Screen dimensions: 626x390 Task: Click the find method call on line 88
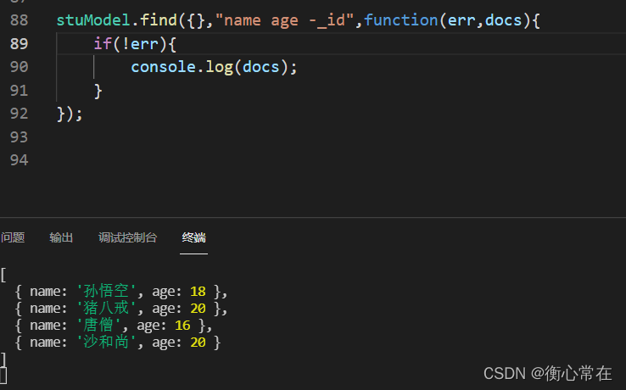coord(158,20)
